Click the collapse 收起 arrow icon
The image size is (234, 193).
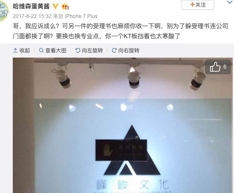15,51
